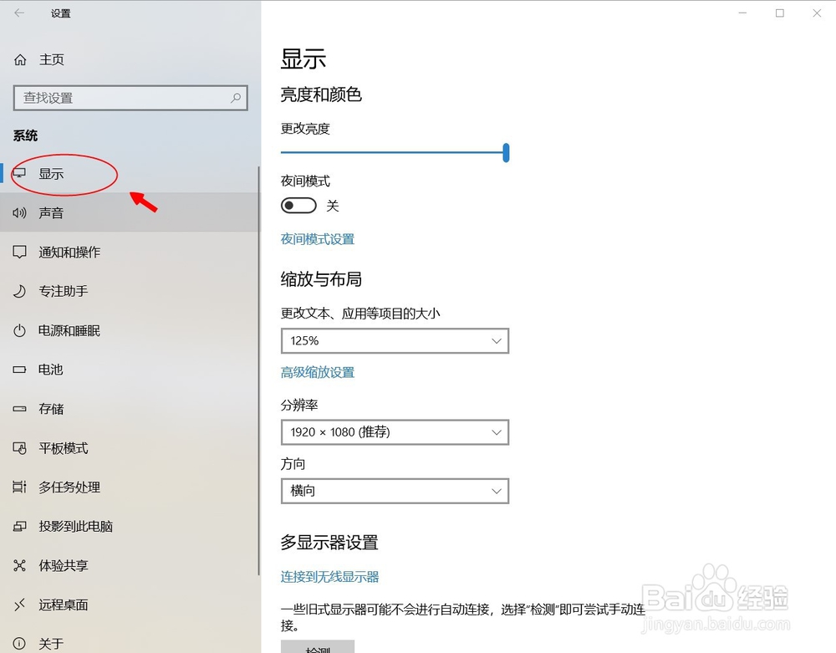Open 平板模式 via its tablet icon
Screen dimensions: 836x653
[x=19, y=448]
